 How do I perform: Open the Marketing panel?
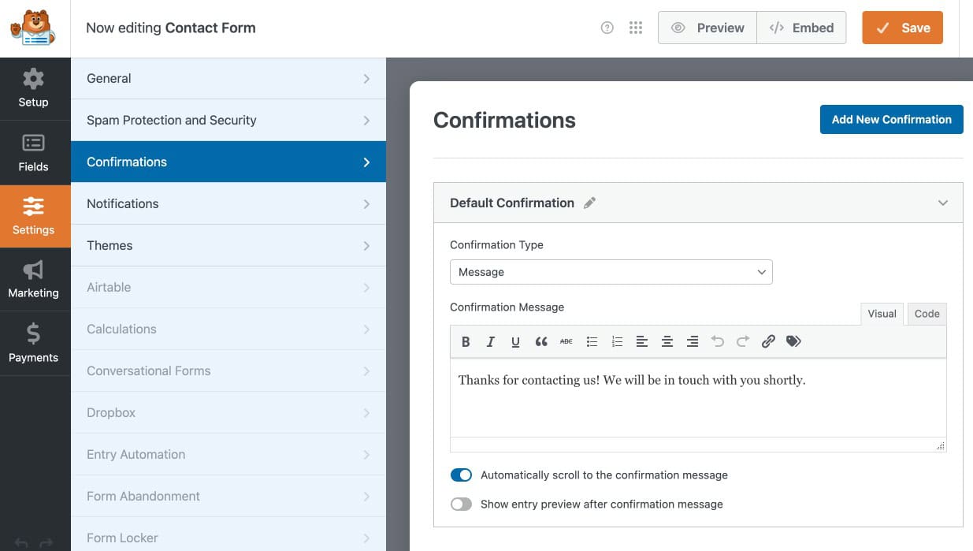(34, 280)
